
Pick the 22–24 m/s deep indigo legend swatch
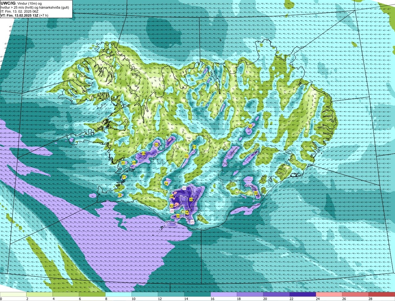pyautogui.click(x=303, y=295)
